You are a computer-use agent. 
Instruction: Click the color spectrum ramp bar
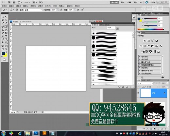click(151, 29)
